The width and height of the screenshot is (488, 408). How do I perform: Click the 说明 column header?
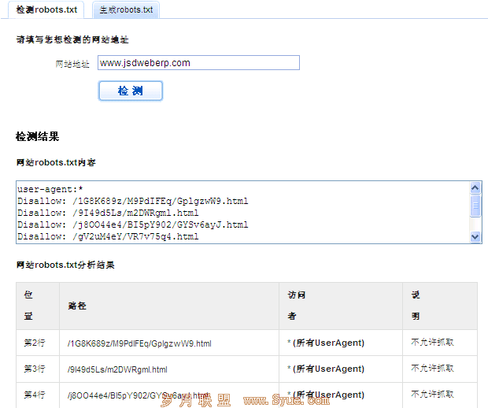pyautogui.click(x=440, y=306)
